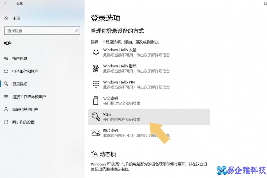Select the Windows Hello 指纹 fingerprint icon
The height and width of the screenshot is (178, 267).
96,68
